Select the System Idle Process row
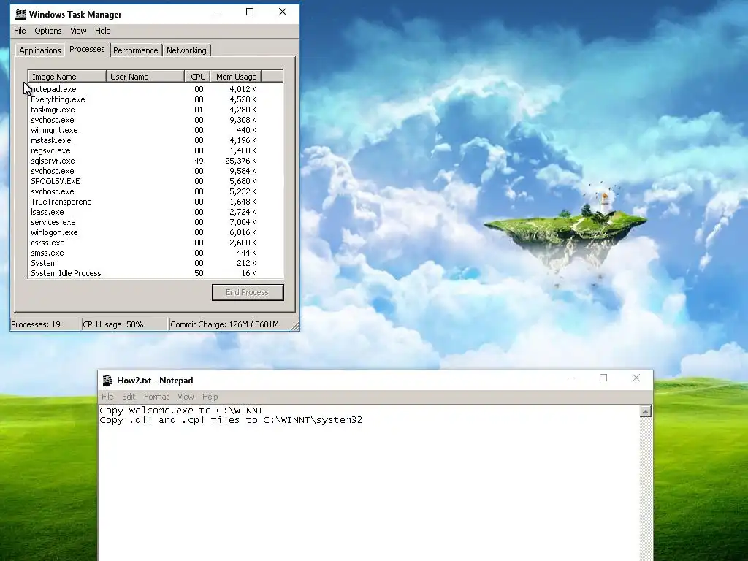Viewport: 748px width, 561px height. click(x=156, y=273)
